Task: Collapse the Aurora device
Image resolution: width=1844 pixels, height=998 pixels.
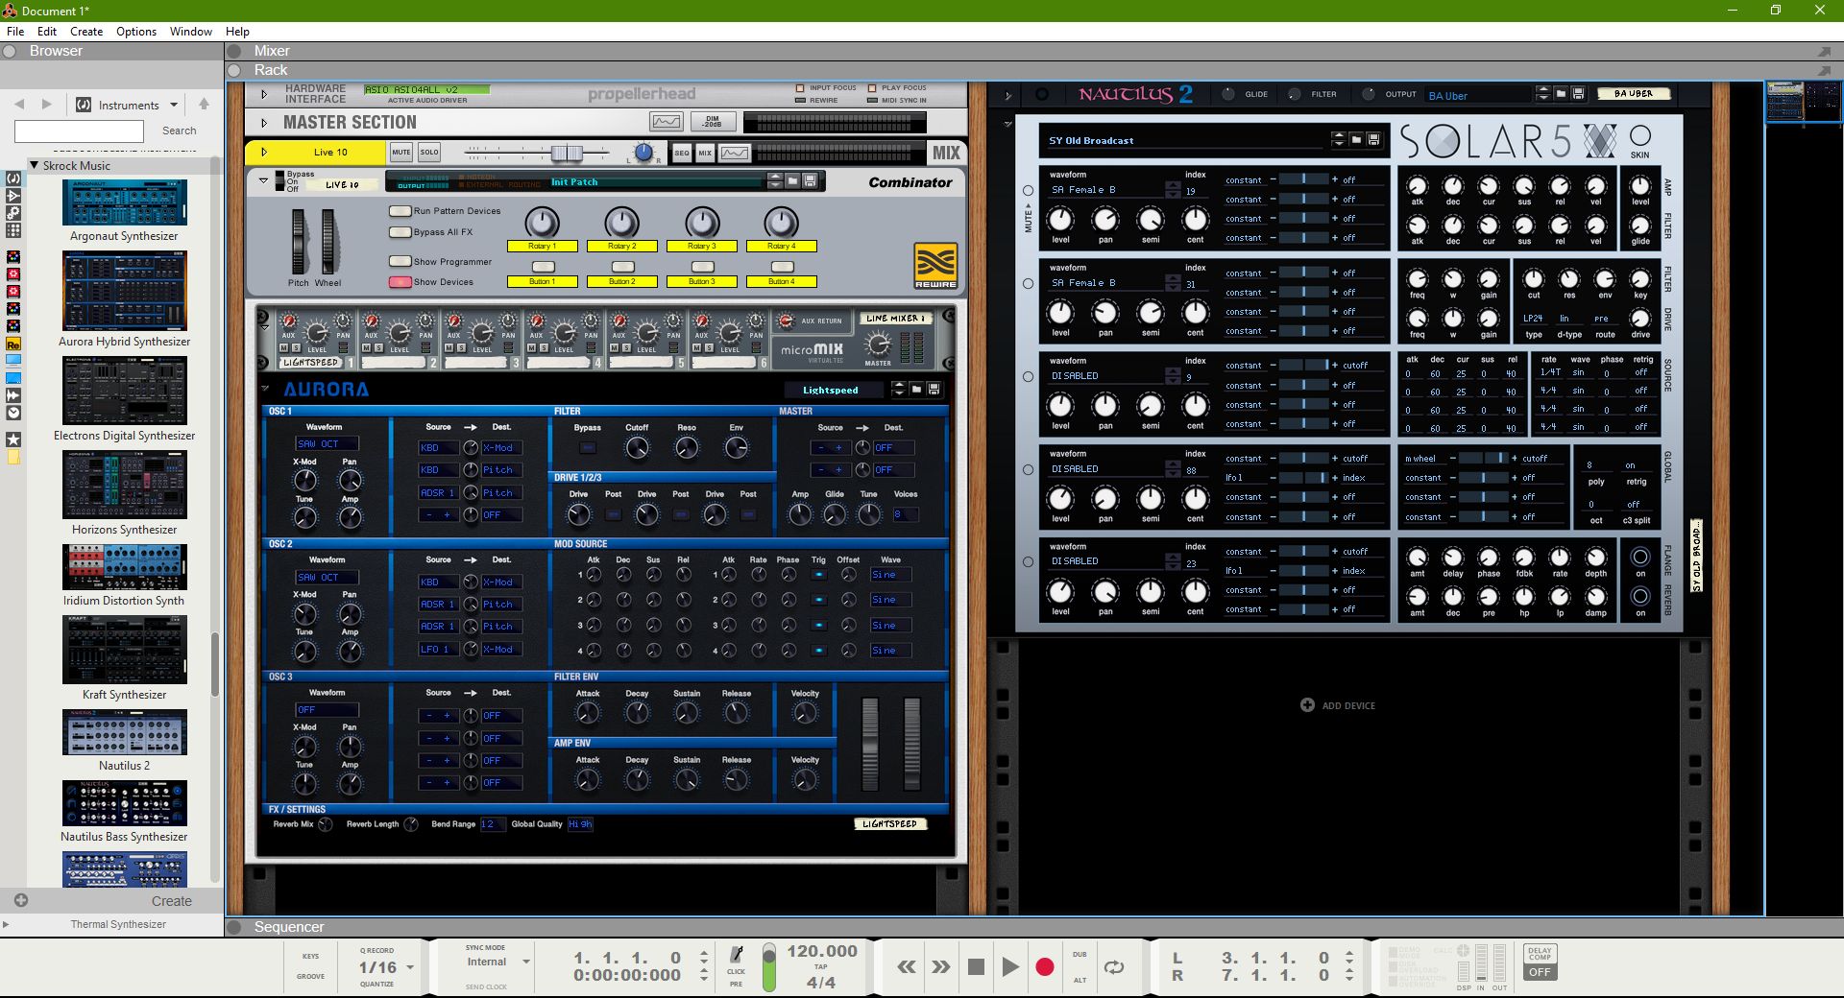Action: point(265,389)
